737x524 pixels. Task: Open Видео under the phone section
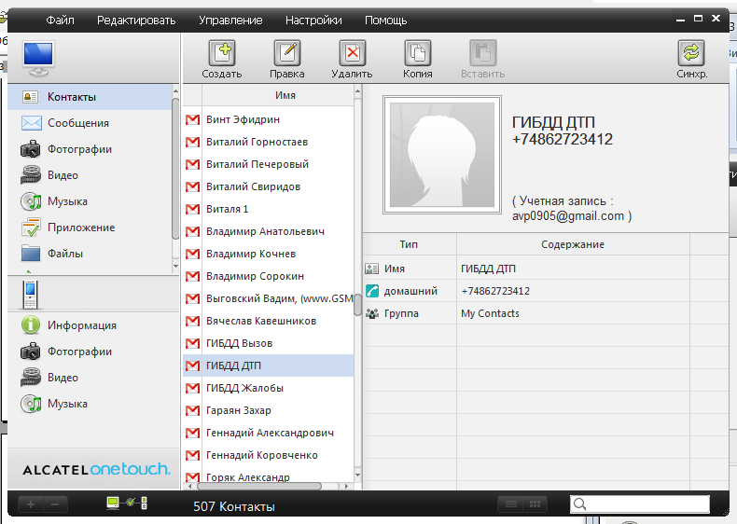click(x=63, y=378)
